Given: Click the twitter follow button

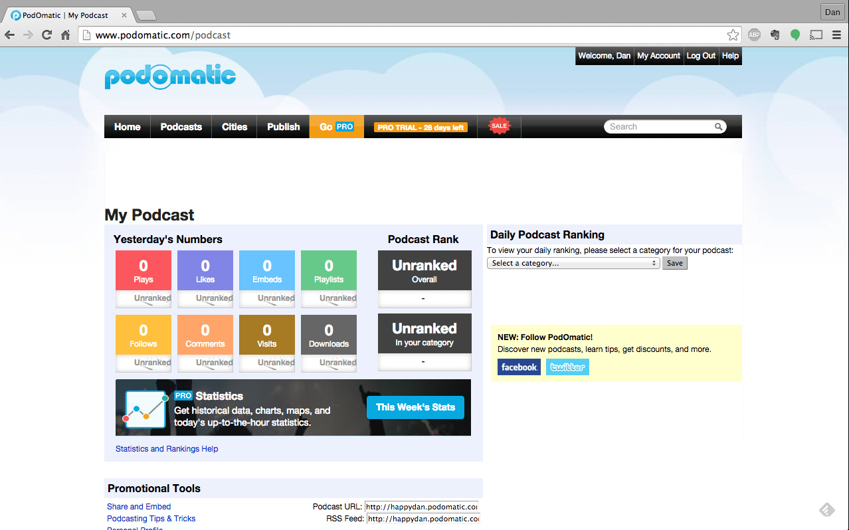Looking at the screenshot, I should pyautogui.click(x=567, y=367).
